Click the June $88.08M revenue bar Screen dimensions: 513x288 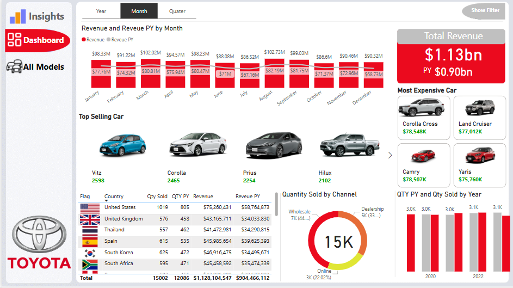[225, 75]
